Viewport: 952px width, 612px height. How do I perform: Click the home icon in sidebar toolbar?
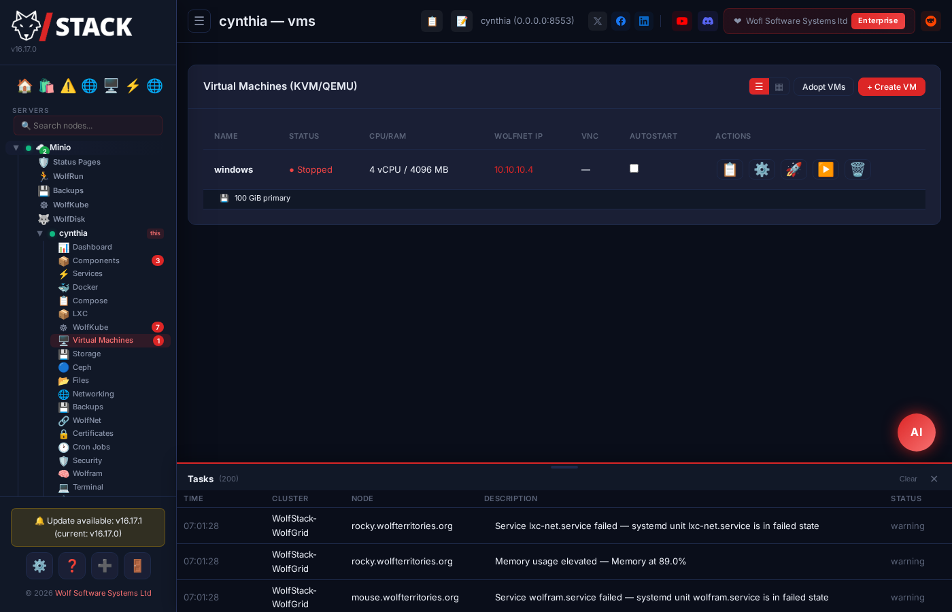[24, 86]
